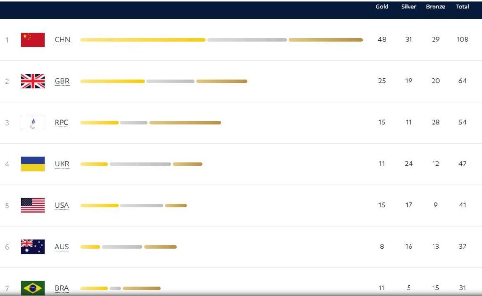Sort by the Silver column header
Image resolution: width=482 pixels, height=296 pixels.
409,7
